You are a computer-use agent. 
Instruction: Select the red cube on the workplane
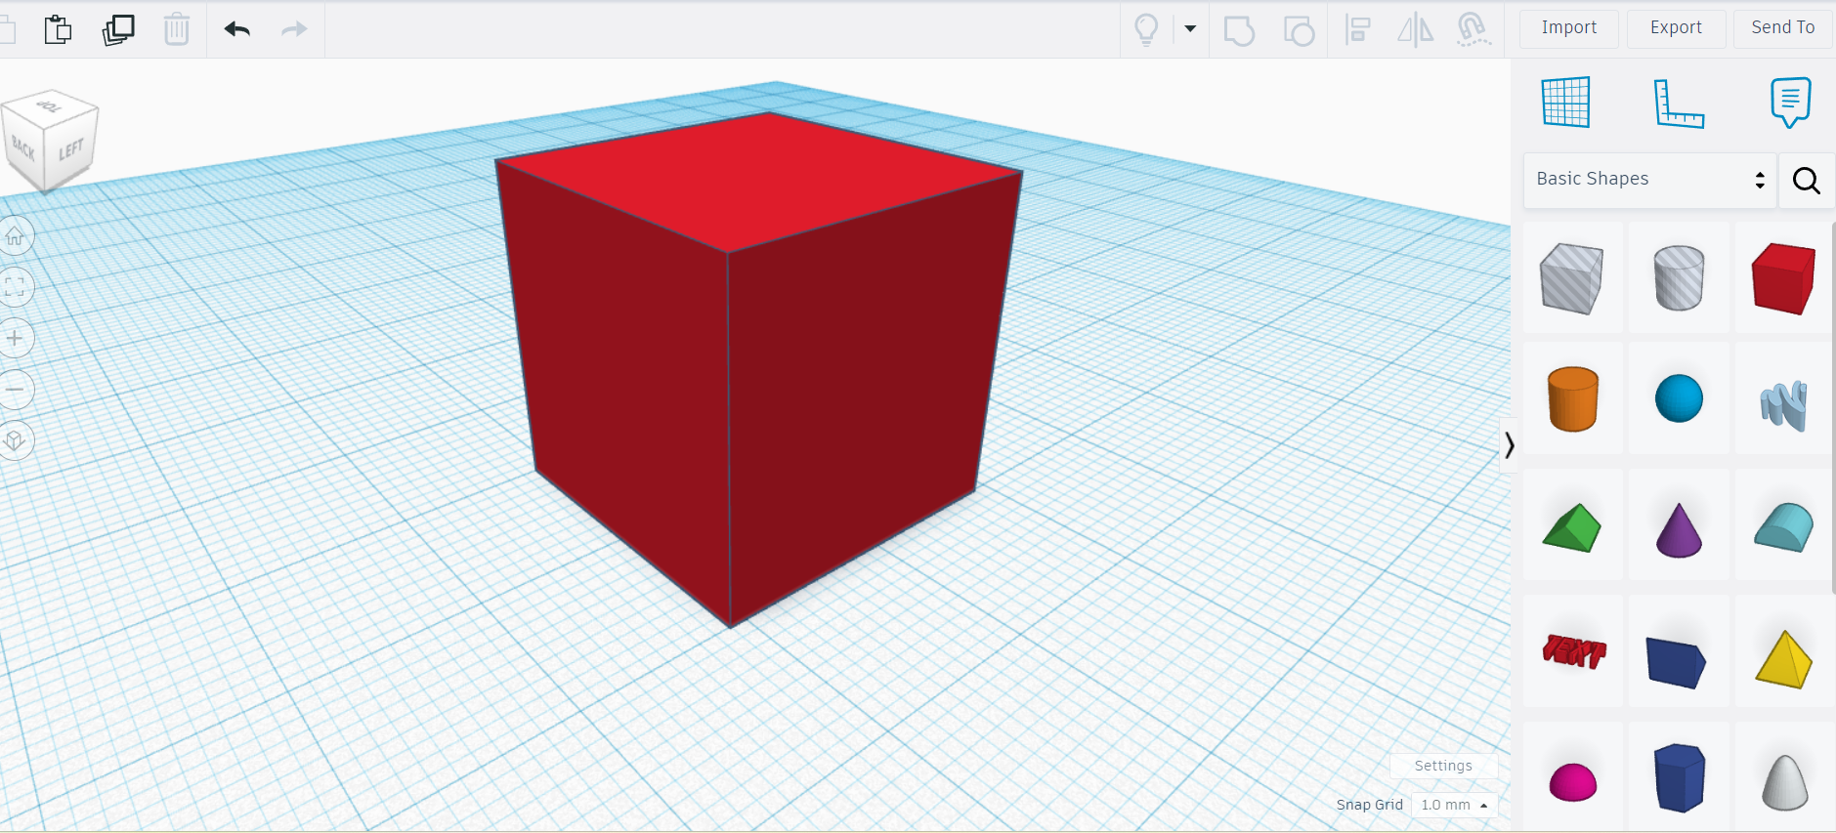coord(757,371)
